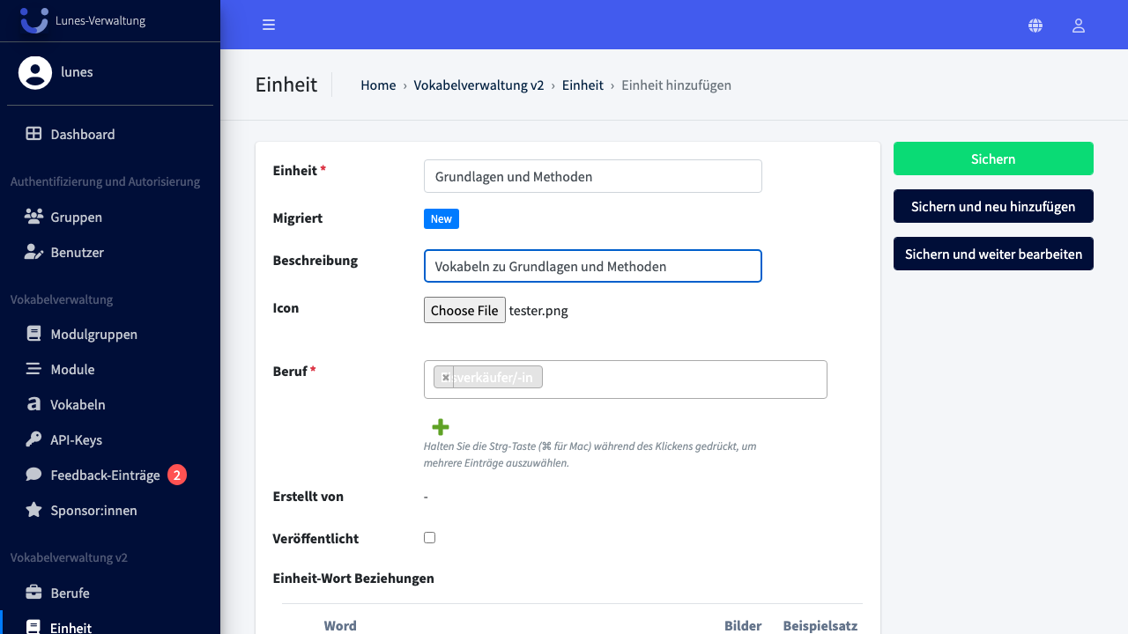Open the Einheit breadcrumb link

pyautogui.click(x=583, y=85)
